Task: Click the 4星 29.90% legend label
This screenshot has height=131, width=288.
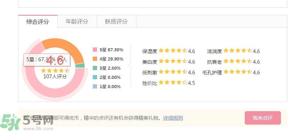Action: point(111,59)
